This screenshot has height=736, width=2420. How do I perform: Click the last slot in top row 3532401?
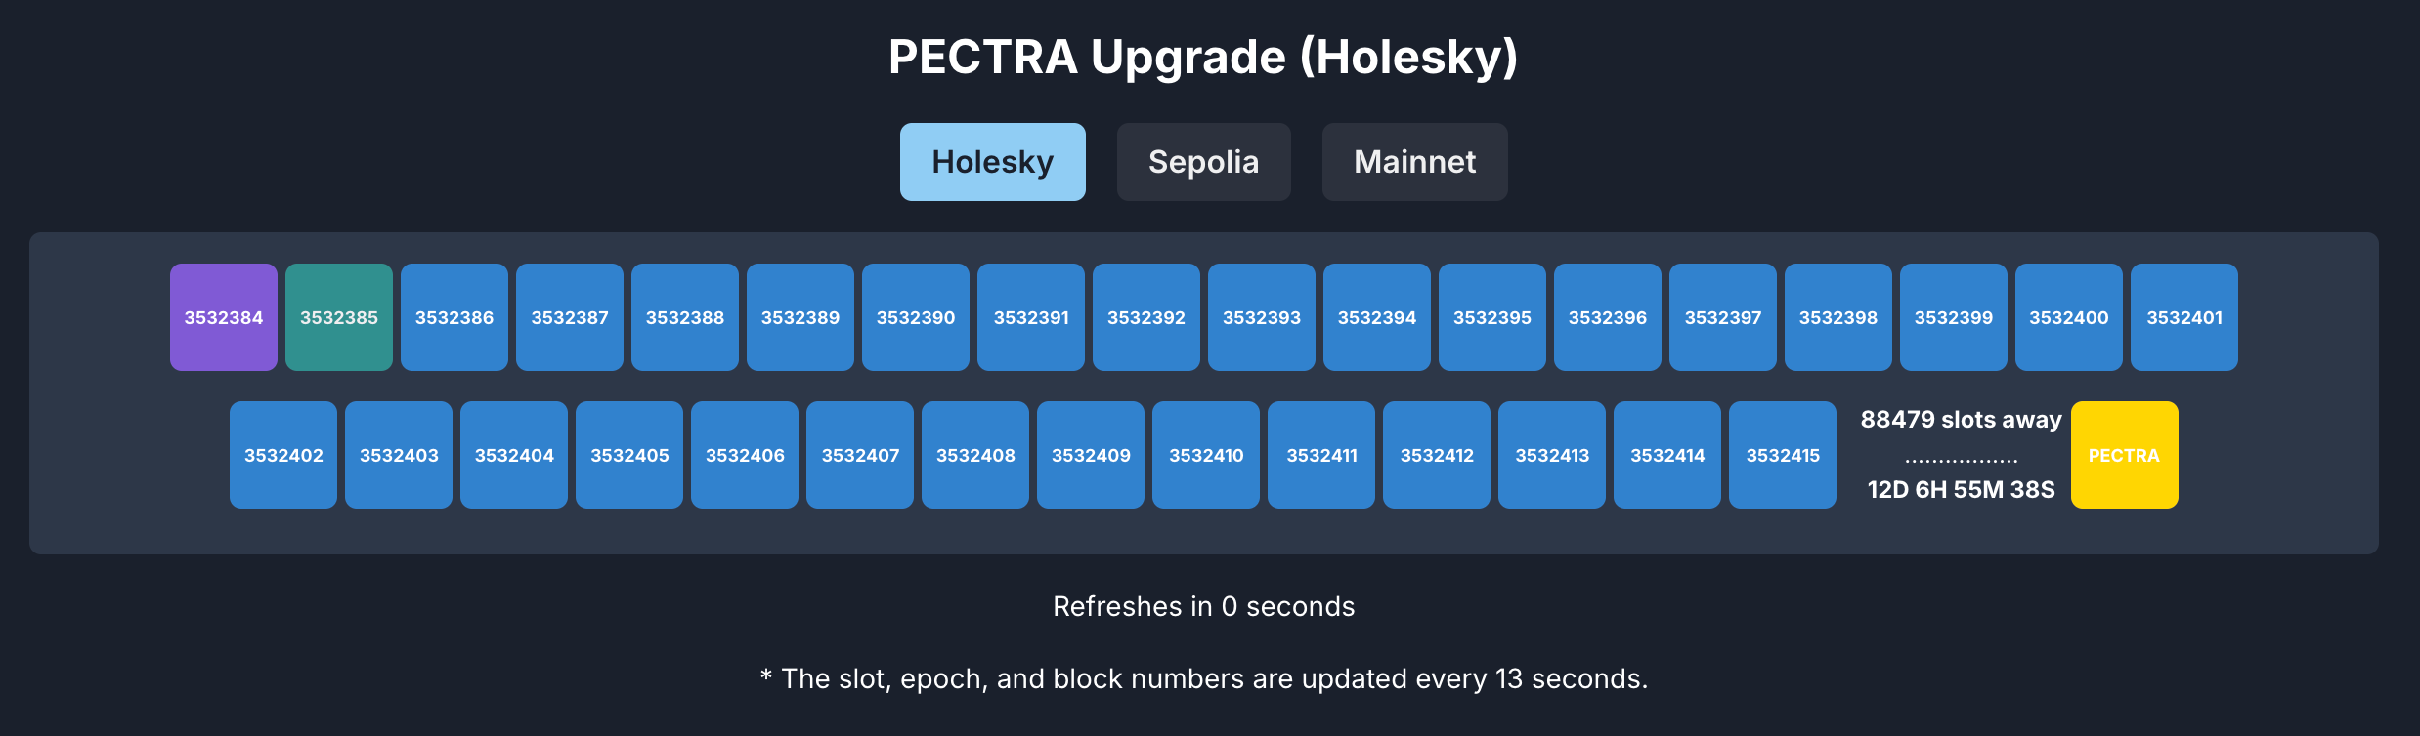pyautogui.click(x=2183, y=316)
